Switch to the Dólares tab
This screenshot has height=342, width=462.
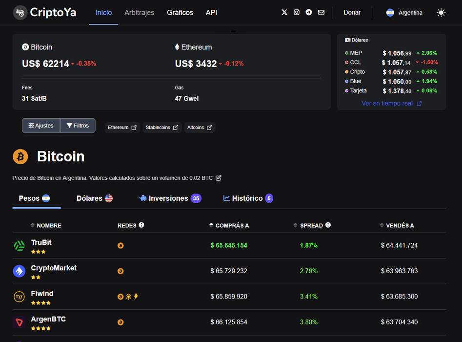pyautogui.click(x=95, y=198)
